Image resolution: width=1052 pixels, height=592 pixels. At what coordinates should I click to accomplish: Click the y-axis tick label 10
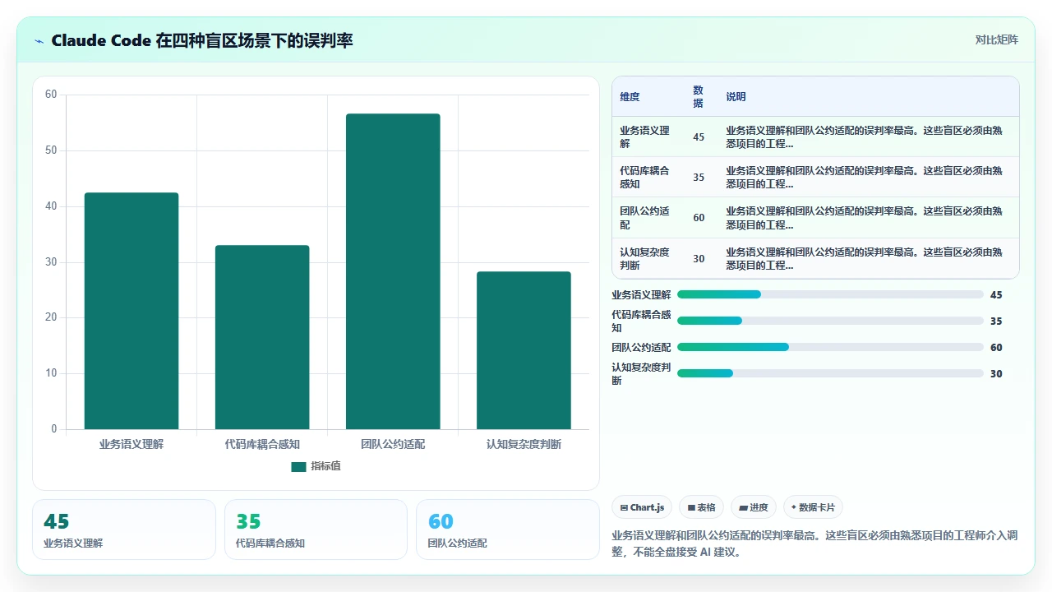51,373
